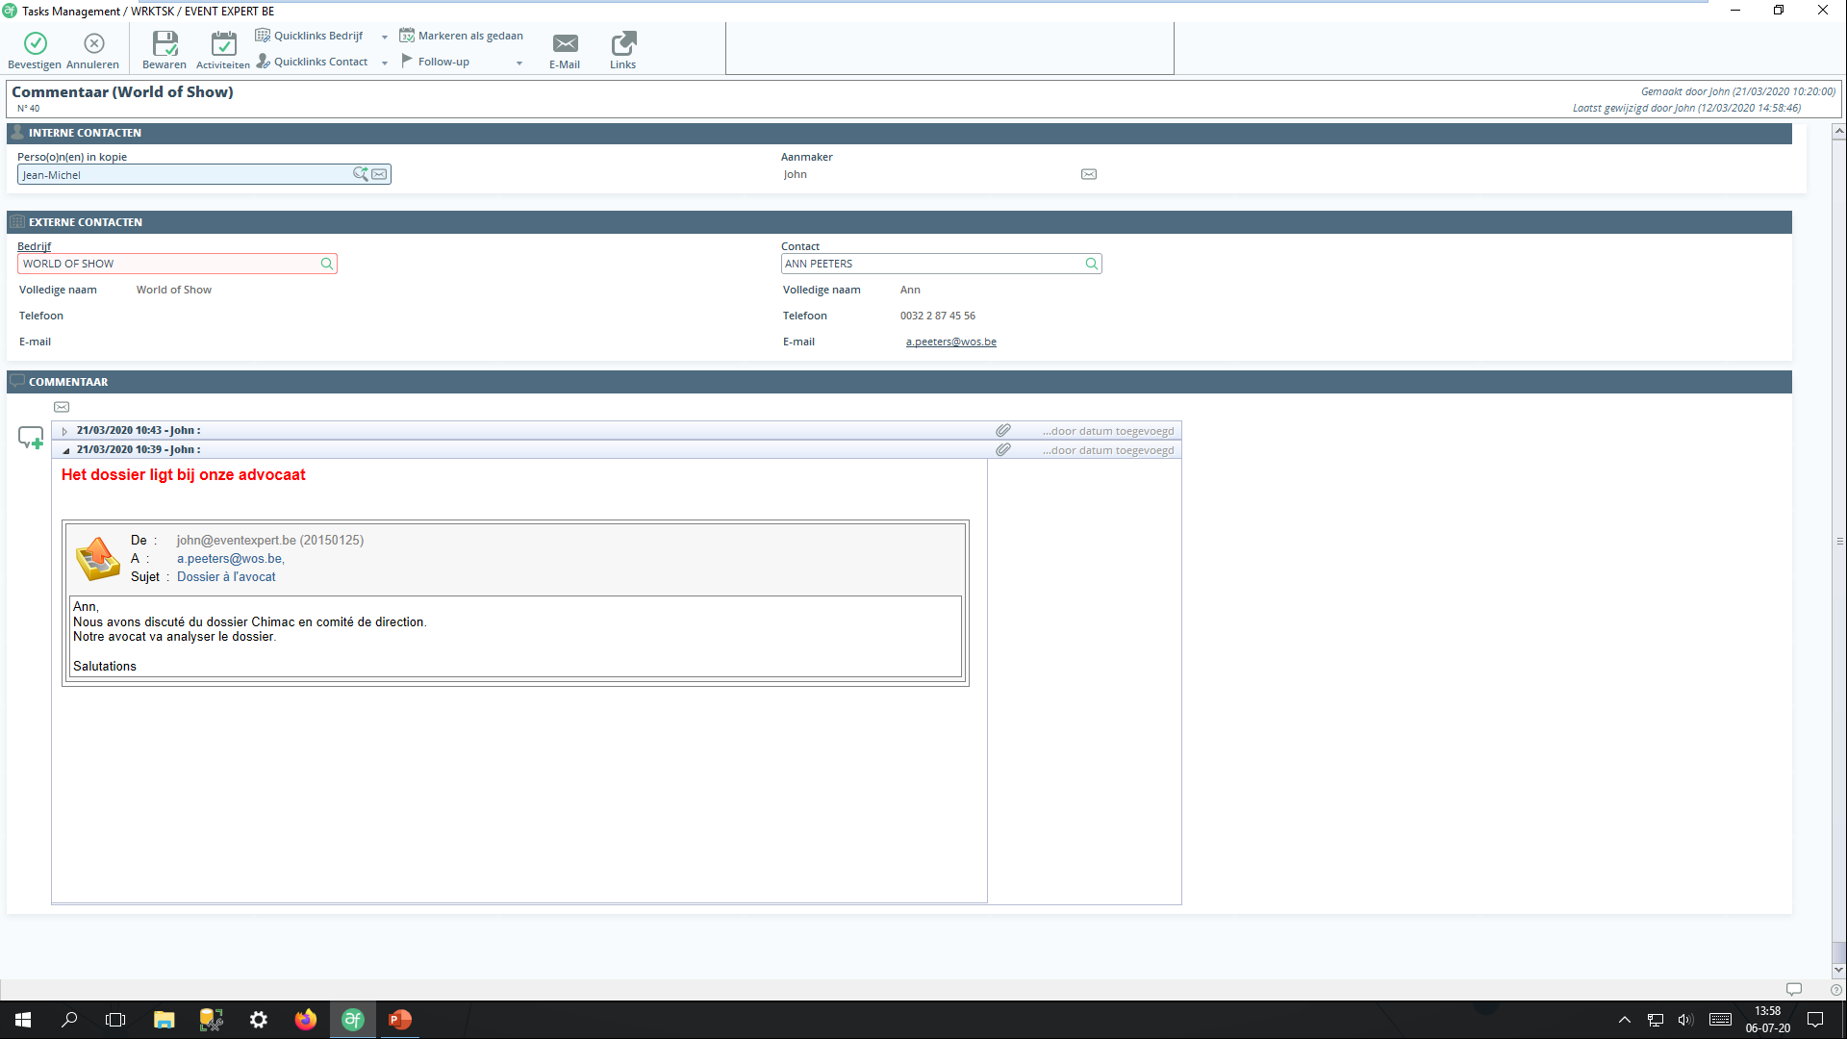The image size is (1847, 1039).
Task: Click the Jean-Michel copy persons field
Action: pyautogui.click(x=183, y=174)
